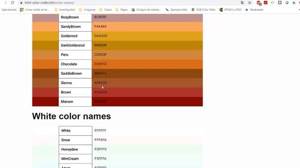Click the DAA520 hex code
Viewport: 300px width, 168px height.
click(x=101, y=36)
